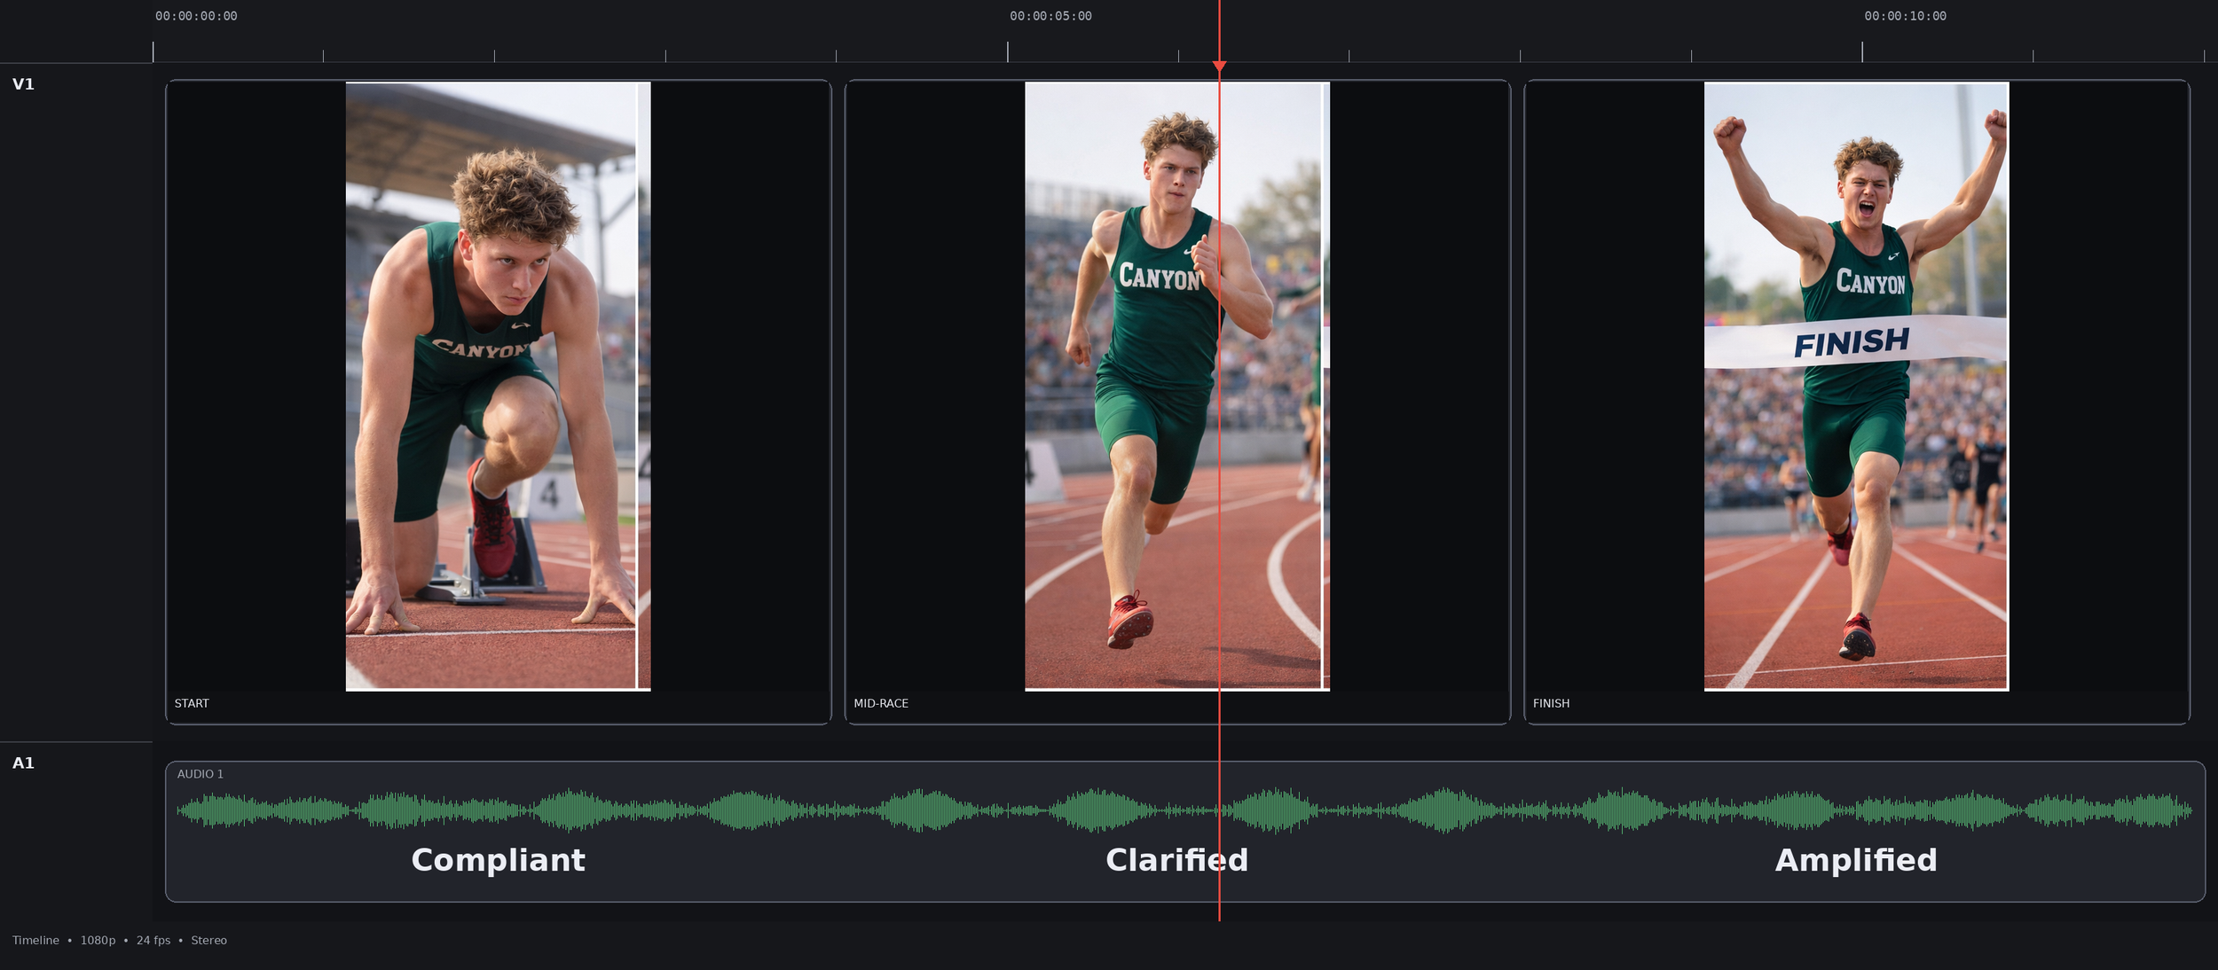This screenshot has width=2218, height=970.
Task: Click the 1080p resolution in status bar
Action: click(98, 940)
